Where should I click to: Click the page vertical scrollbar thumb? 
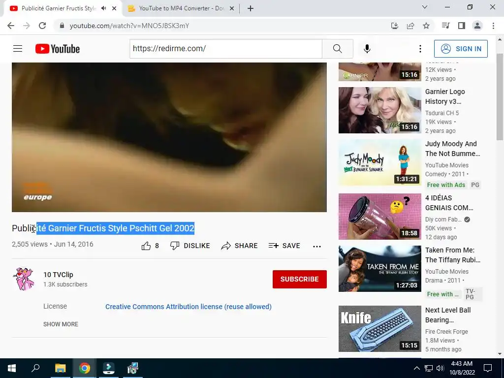point(500,96)
